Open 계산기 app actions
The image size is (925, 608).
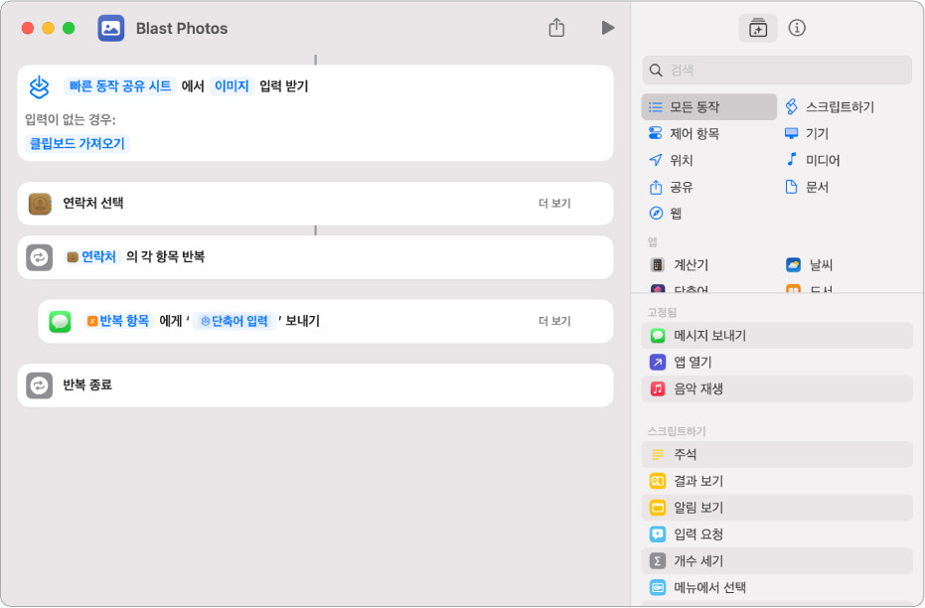[679, 265]
